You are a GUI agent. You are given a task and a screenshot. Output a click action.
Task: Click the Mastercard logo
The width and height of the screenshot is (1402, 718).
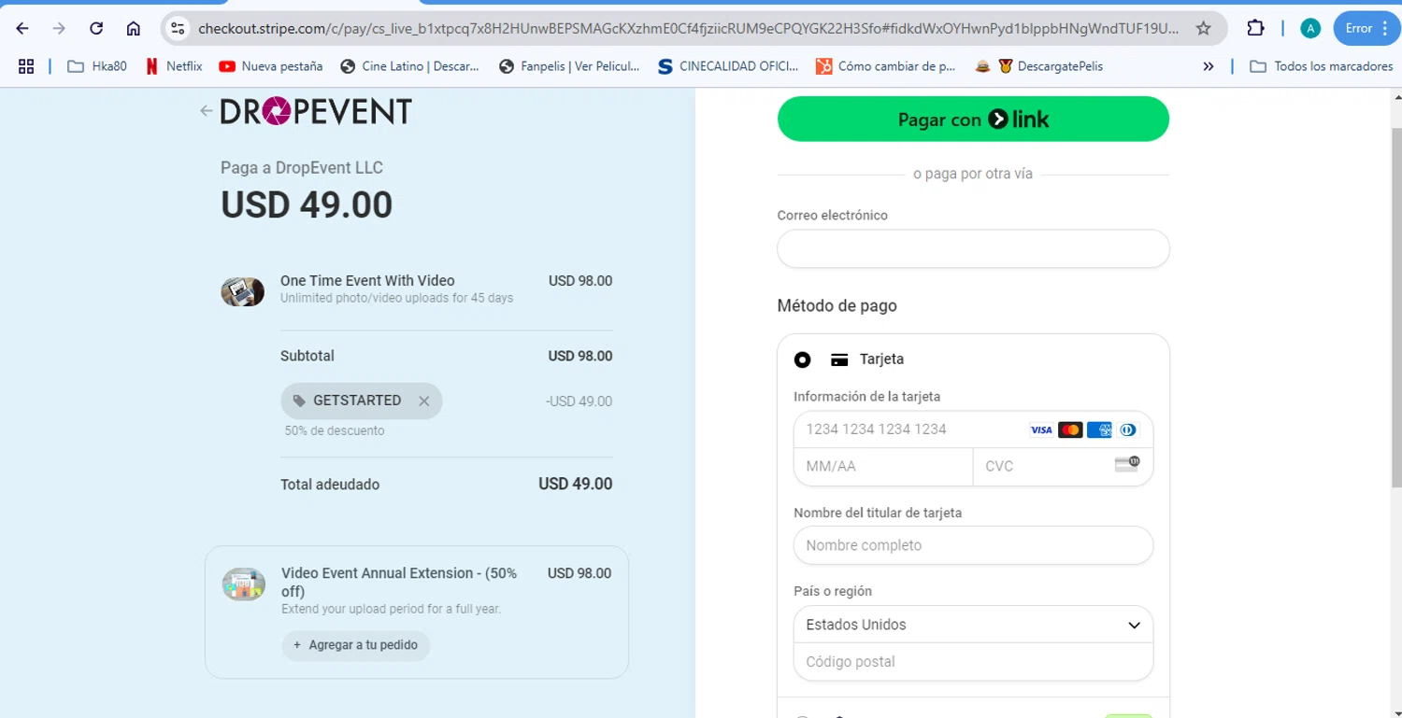click(x=1070, y=430)
